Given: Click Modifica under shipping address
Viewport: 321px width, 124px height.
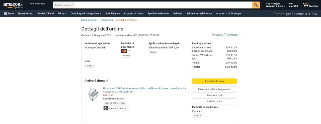Looking at the screenshot, I should 90,66.
